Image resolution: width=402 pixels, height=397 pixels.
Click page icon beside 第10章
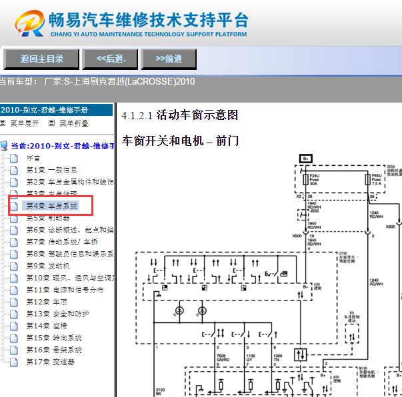[x=13, y=278]
